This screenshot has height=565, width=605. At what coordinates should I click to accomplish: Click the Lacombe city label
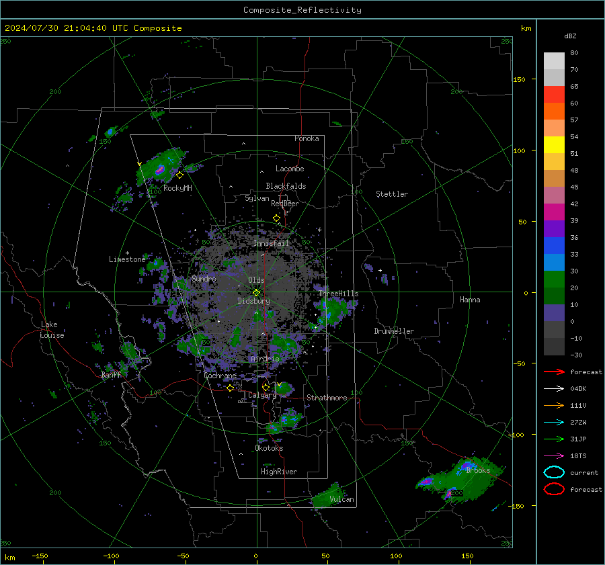(x=290, y=169)
